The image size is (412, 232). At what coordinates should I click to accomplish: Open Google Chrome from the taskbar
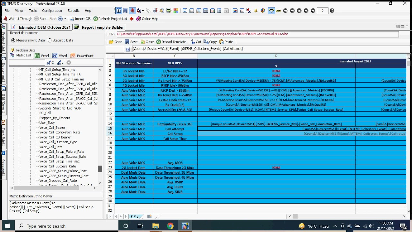coord(170,226)
